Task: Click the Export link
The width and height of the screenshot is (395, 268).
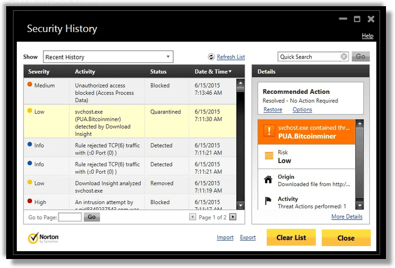Action: [248, 238]
